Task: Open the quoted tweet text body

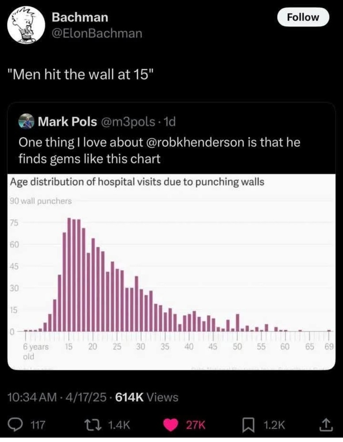Action: pyautogui.click(x=159, y=150)
